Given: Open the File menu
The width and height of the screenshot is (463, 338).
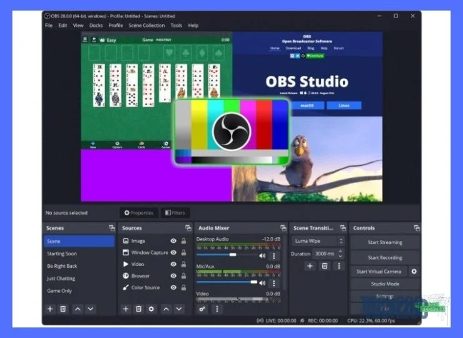Looking at the screenshot, I should tap(49, 26).
